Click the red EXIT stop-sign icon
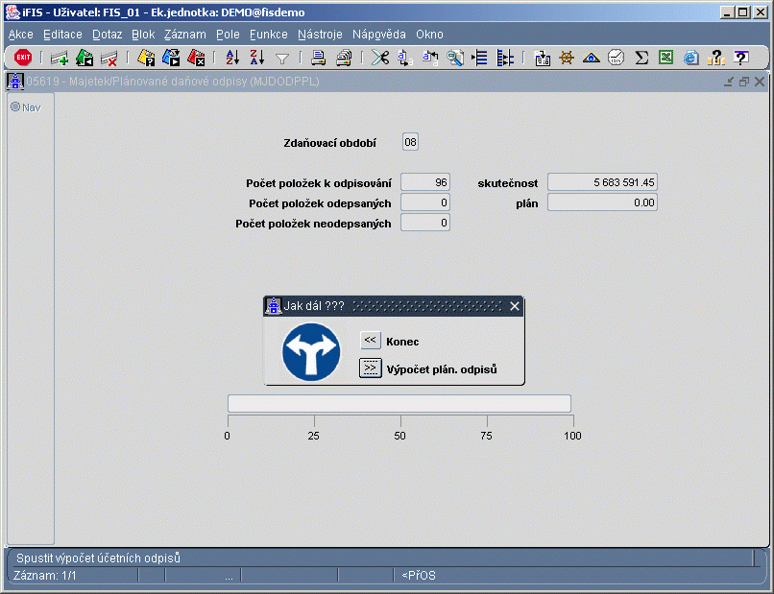Viewport: 774px width, 594px height. pyautogui.click(x=23, y=58)
